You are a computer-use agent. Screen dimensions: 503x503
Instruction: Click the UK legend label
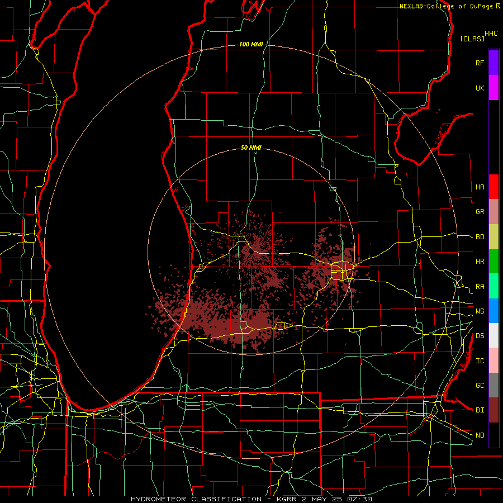[480, 88]
